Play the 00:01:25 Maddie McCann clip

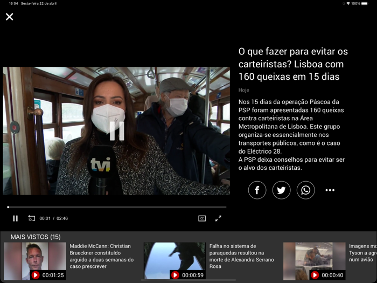[x=36, y=275]
